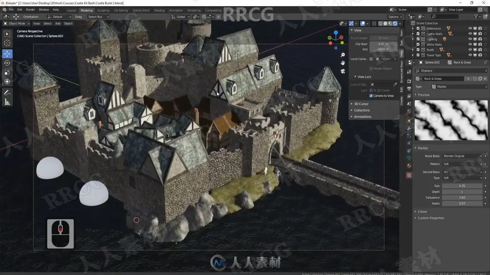The height and width of the screenshot is (275, 490).
Task: Switch to the UV Editing workspace tab
Action: pos(121,10)
